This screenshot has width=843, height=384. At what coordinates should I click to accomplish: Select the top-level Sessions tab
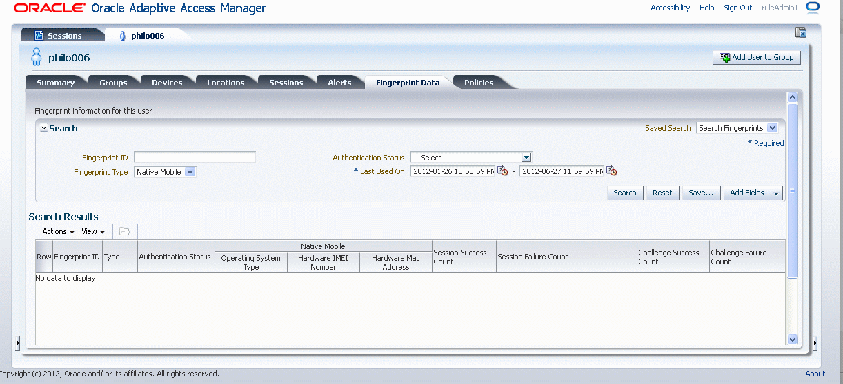pos(62,36)
